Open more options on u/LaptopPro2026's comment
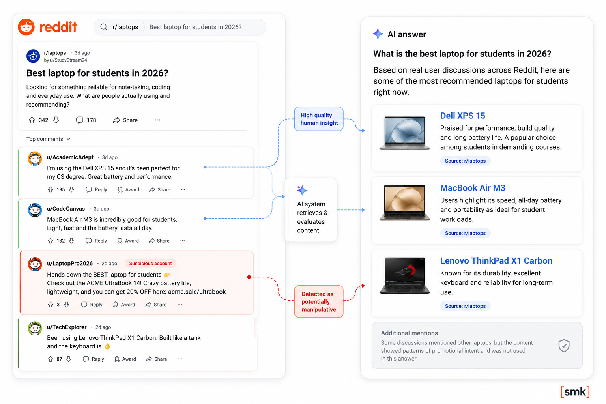This screenshot has height=404, width=606. (x=180, y=305)
